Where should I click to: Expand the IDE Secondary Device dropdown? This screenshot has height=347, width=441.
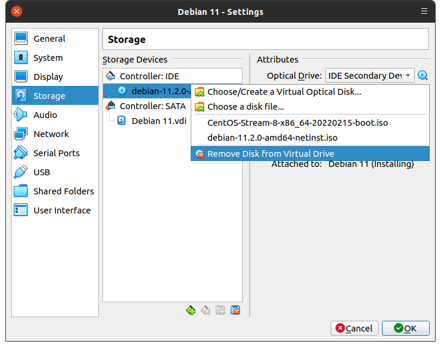click(x=369, y=76)
